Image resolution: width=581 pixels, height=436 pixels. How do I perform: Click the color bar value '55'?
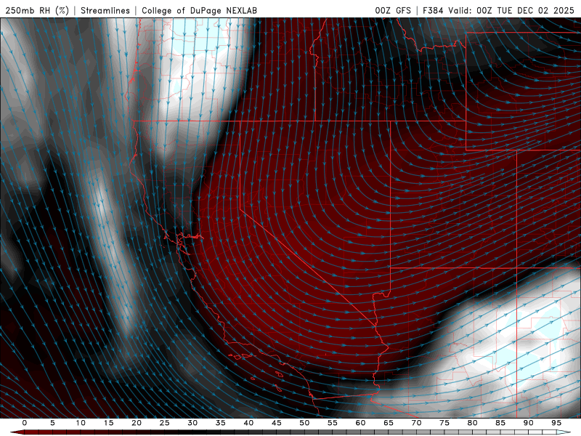coord(333,423)
